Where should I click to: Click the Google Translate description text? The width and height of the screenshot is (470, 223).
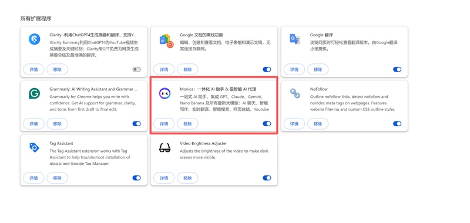354,46
